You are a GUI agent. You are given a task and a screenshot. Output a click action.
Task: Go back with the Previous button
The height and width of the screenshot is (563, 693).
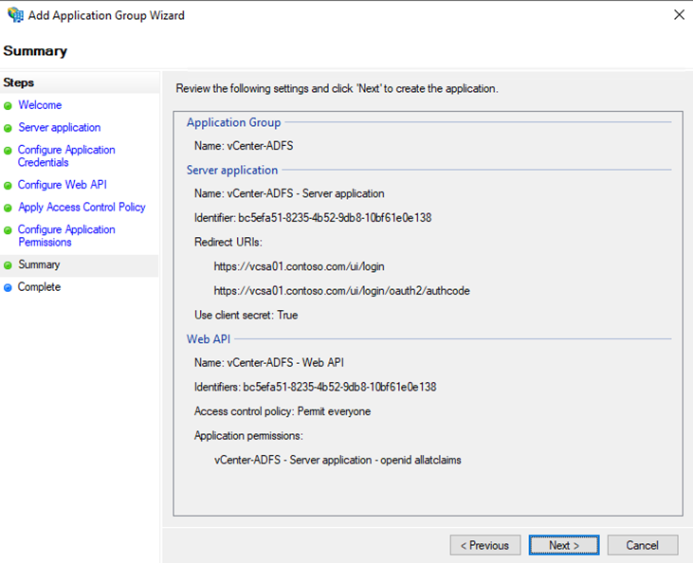(485, 545)
